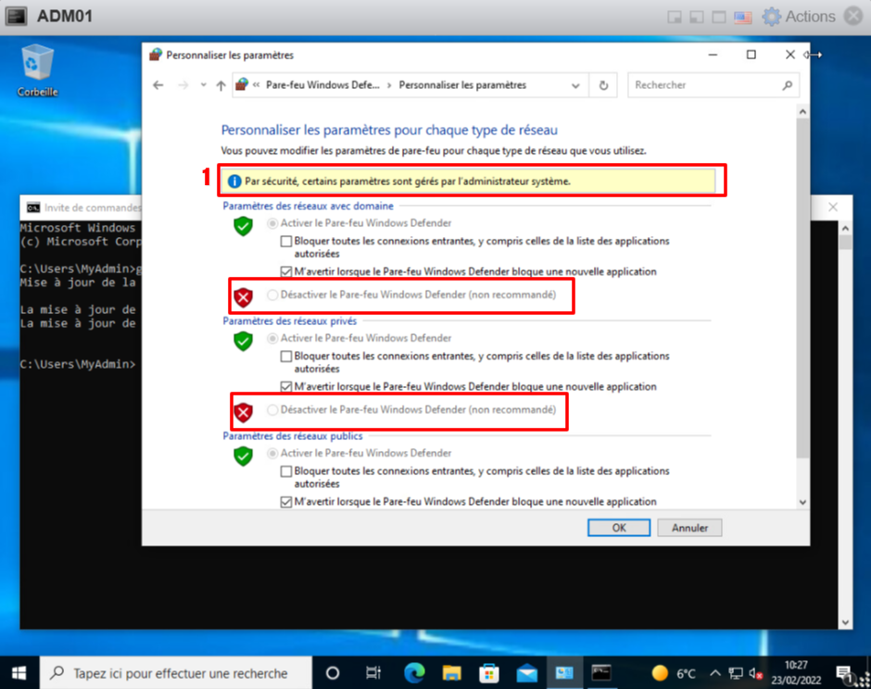Click the OK button
The width and height of the screenshot is (871, 689).
618,528
